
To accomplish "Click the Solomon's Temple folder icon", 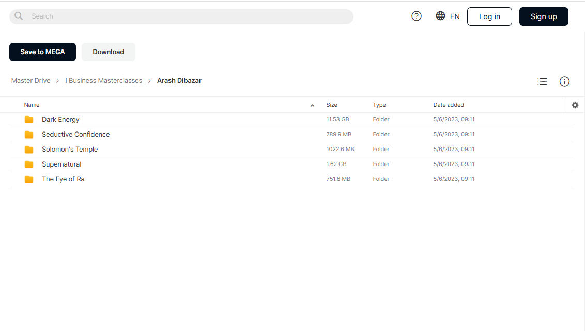I will click(x=29, y=150).
